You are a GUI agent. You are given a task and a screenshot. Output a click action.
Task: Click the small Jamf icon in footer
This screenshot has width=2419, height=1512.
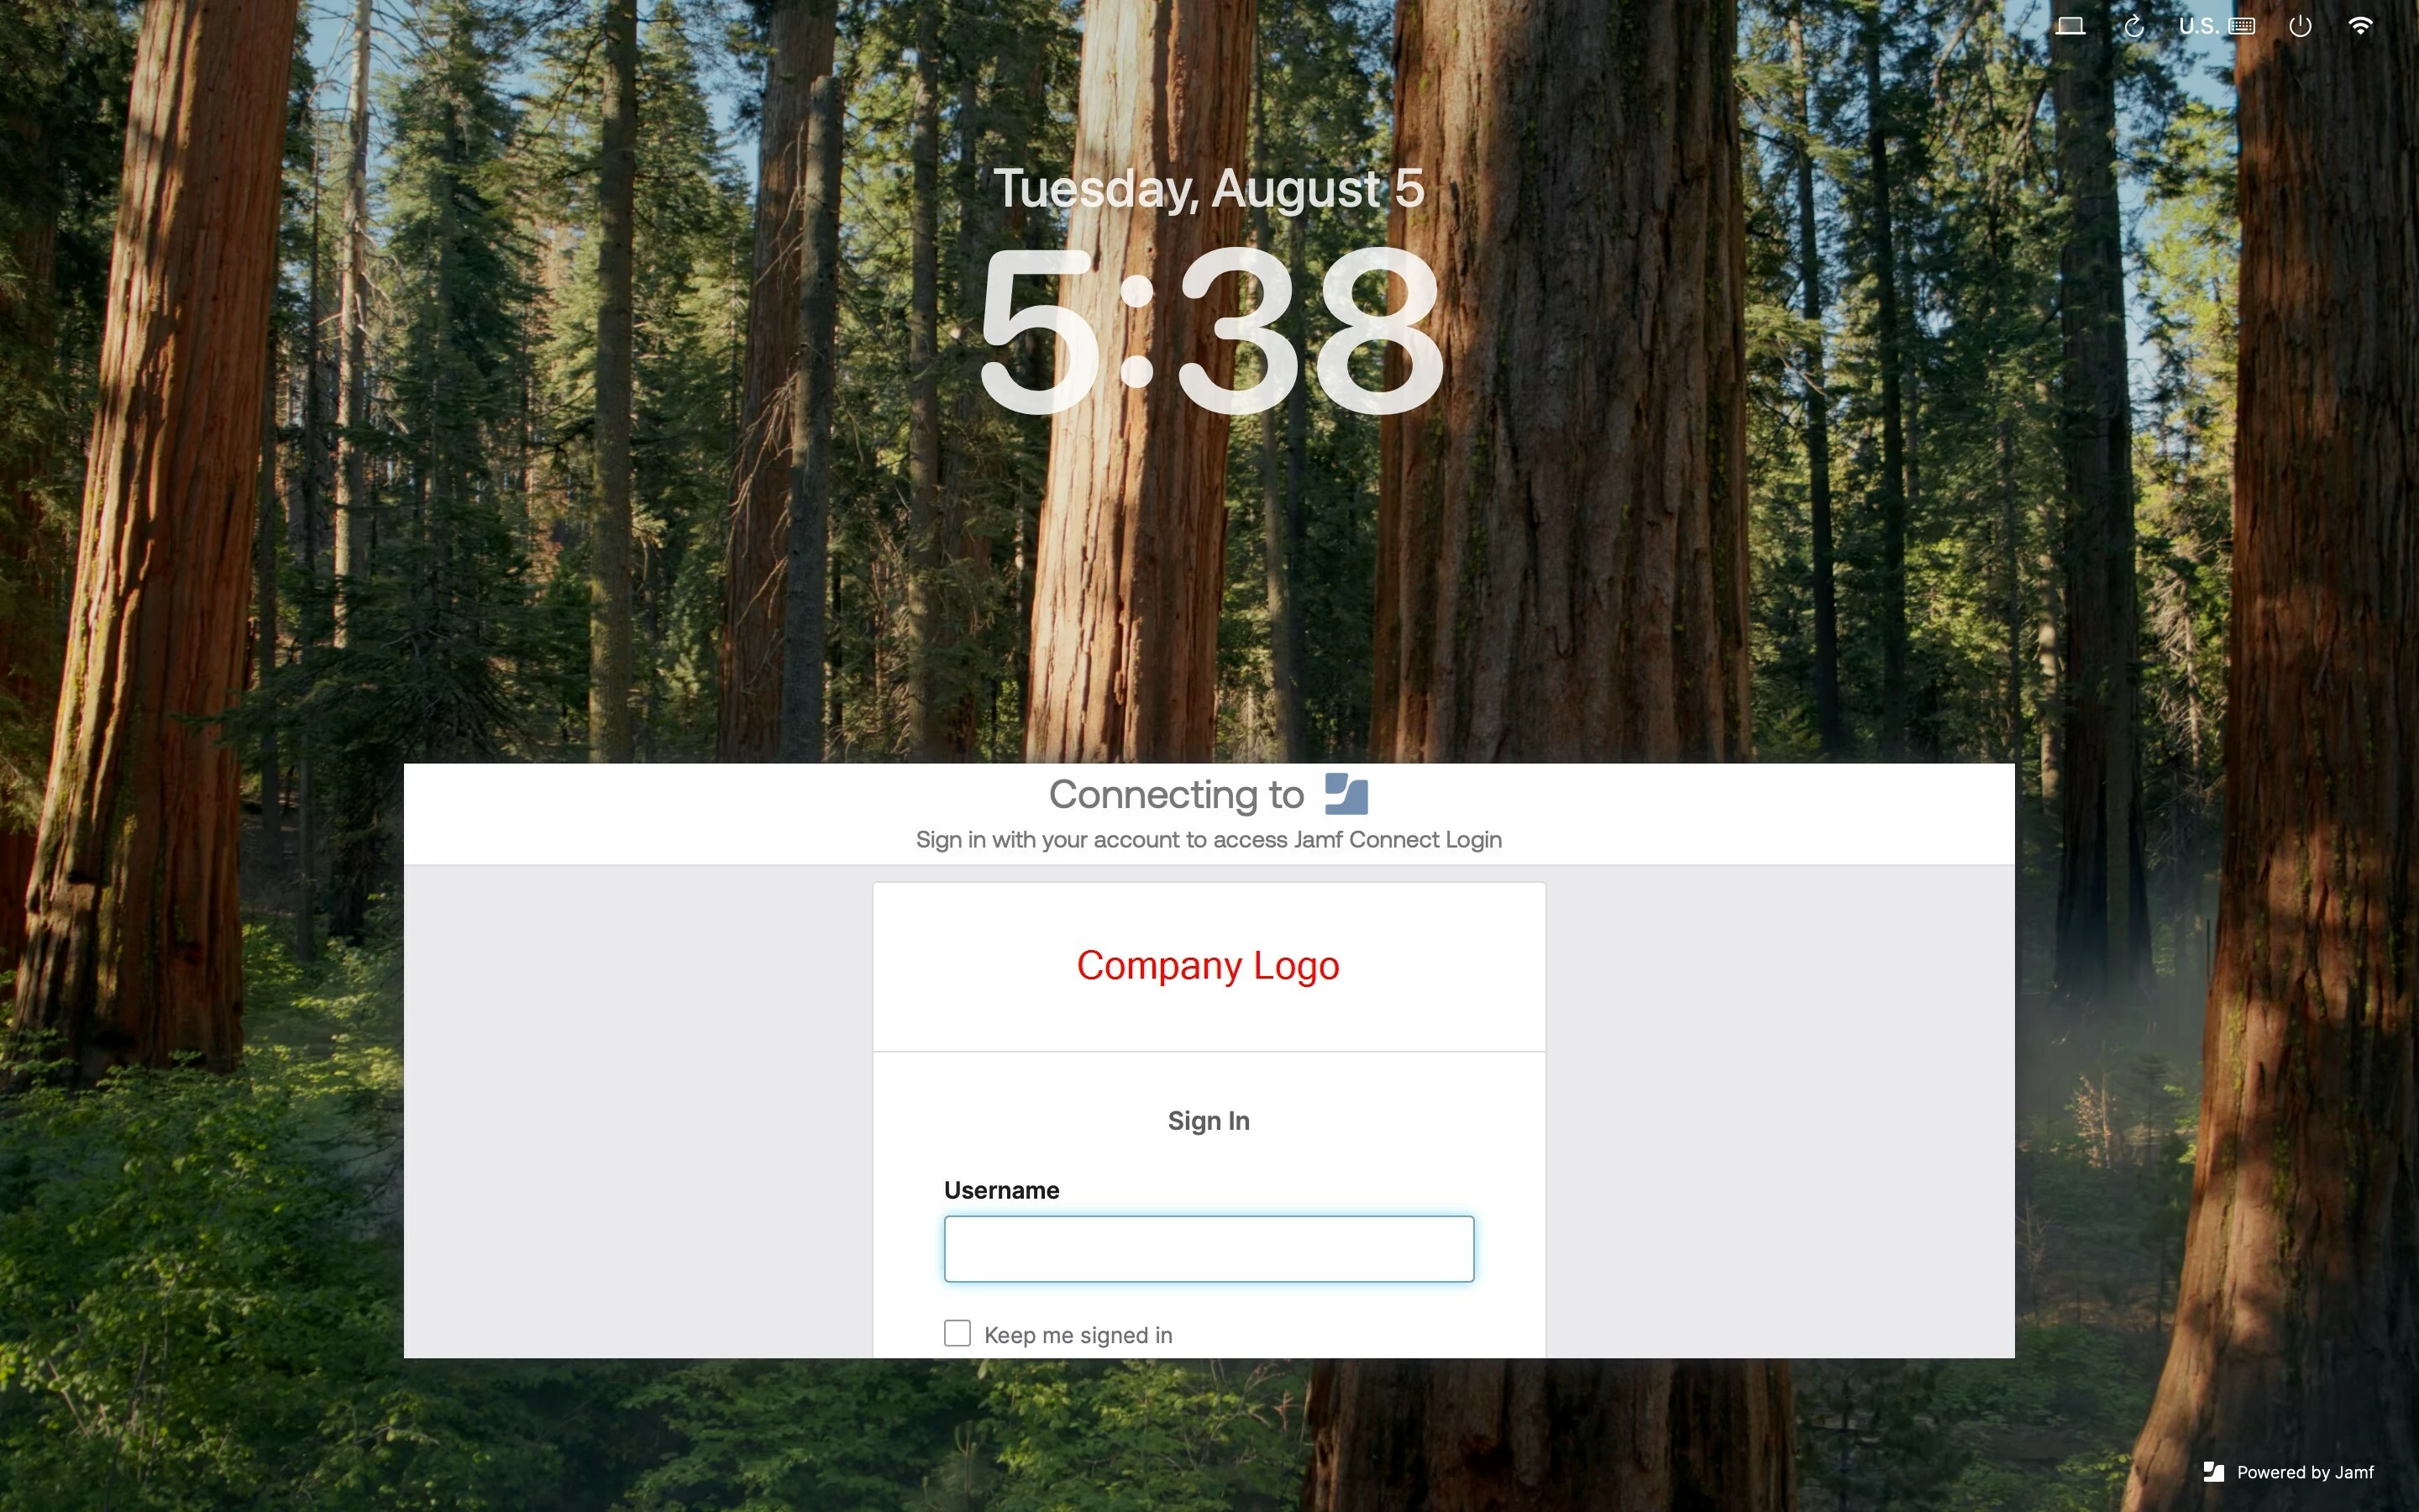tap(2213, 1472)
